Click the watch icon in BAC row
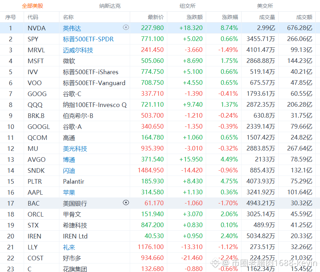This screenshot has width=320, height=272. pyautogui.click(x=126, y=202)
